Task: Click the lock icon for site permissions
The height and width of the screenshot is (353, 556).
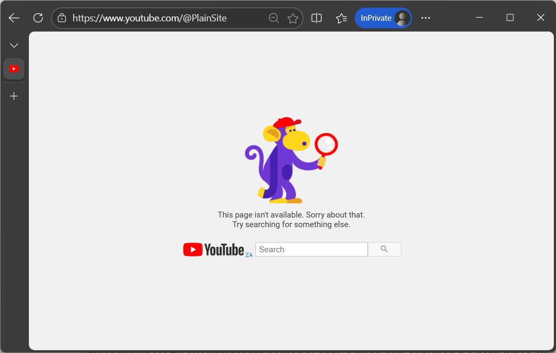Action: pos(62,18)
